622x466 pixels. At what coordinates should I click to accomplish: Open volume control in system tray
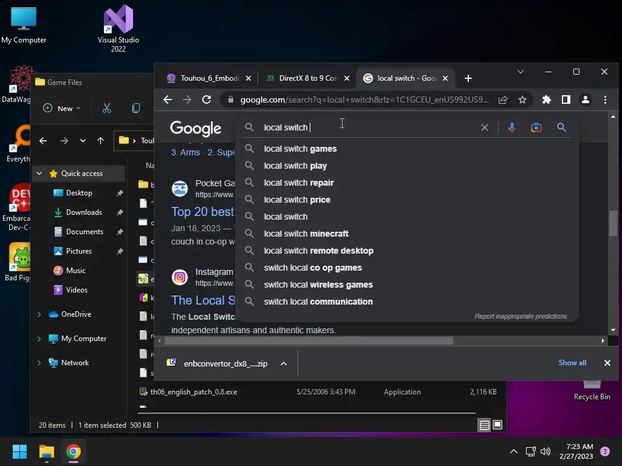click(546, 451)
